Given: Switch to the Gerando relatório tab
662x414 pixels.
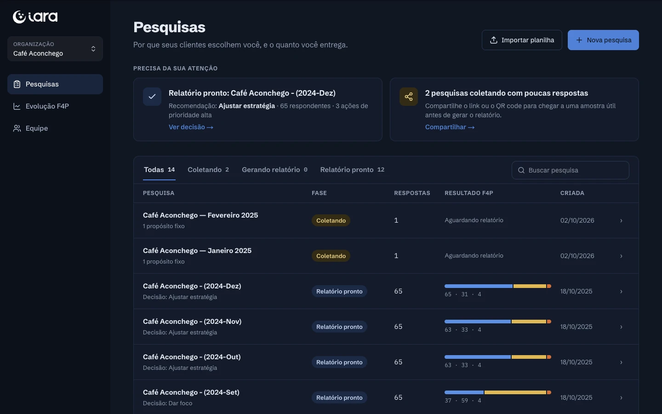Looking at the screenshot, I should pos(274,170).
